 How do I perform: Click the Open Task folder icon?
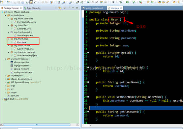(x=163, y=2)
